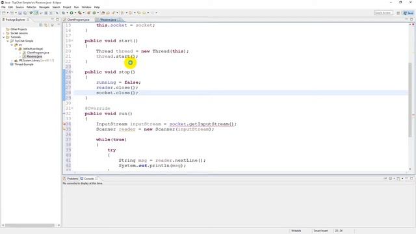Click the Java perspective button

(x=408, y=13)
